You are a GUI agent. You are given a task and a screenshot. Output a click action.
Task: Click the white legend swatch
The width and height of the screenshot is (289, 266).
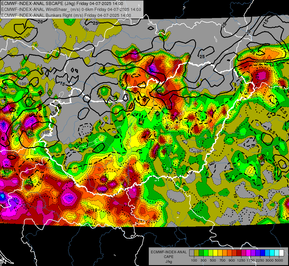pyautogui.click(x=281, y=253)
